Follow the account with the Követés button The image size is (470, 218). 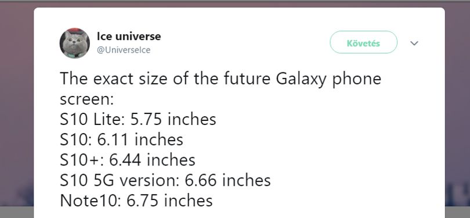point(363,42)
